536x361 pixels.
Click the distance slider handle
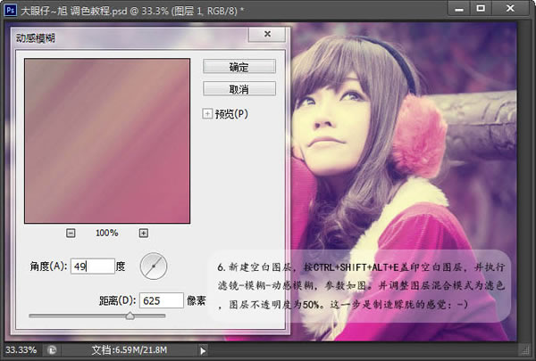point(130,316)
